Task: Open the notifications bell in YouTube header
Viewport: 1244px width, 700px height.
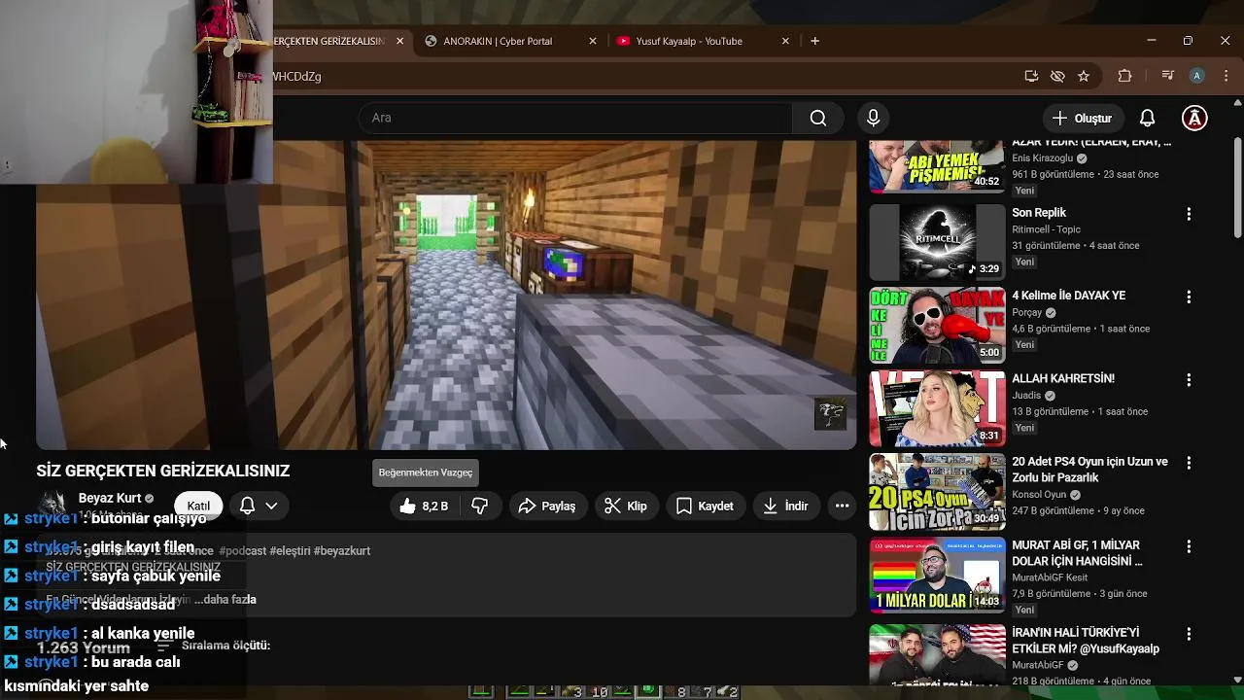Action: click(1147, 118)
